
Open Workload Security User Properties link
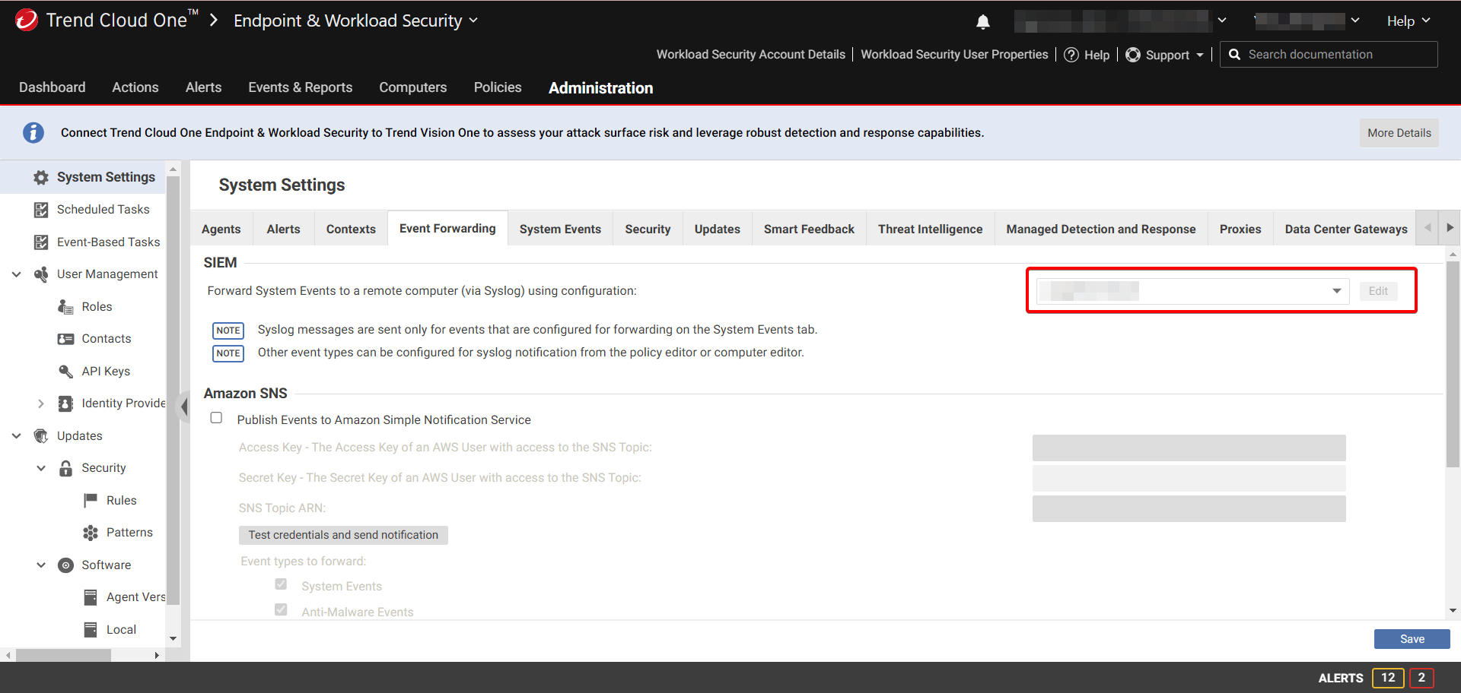click(954, 55)
